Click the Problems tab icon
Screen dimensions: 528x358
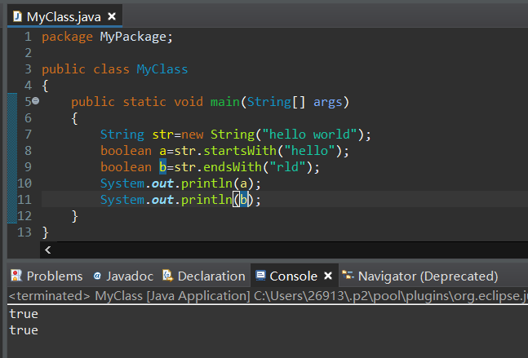[x=16, y=276]
